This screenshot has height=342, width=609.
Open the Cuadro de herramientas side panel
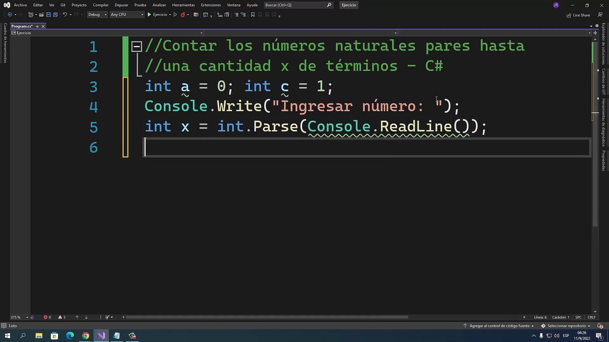click(5, 43)
